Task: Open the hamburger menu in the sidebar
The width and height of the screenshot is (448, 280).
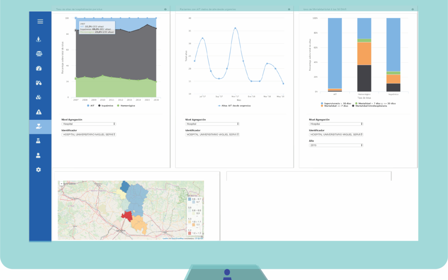Action: click(40, 22)
